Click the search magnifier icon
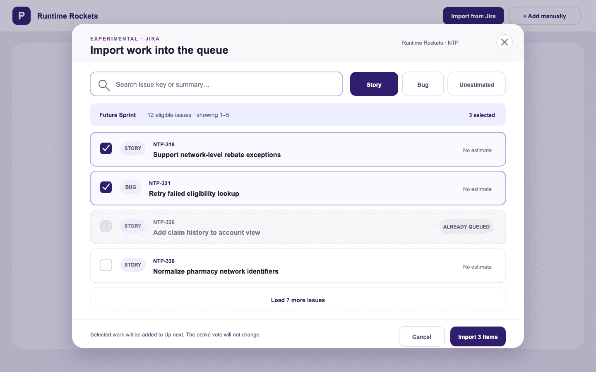This screenshot has width=596, height=372. point(104,85)
